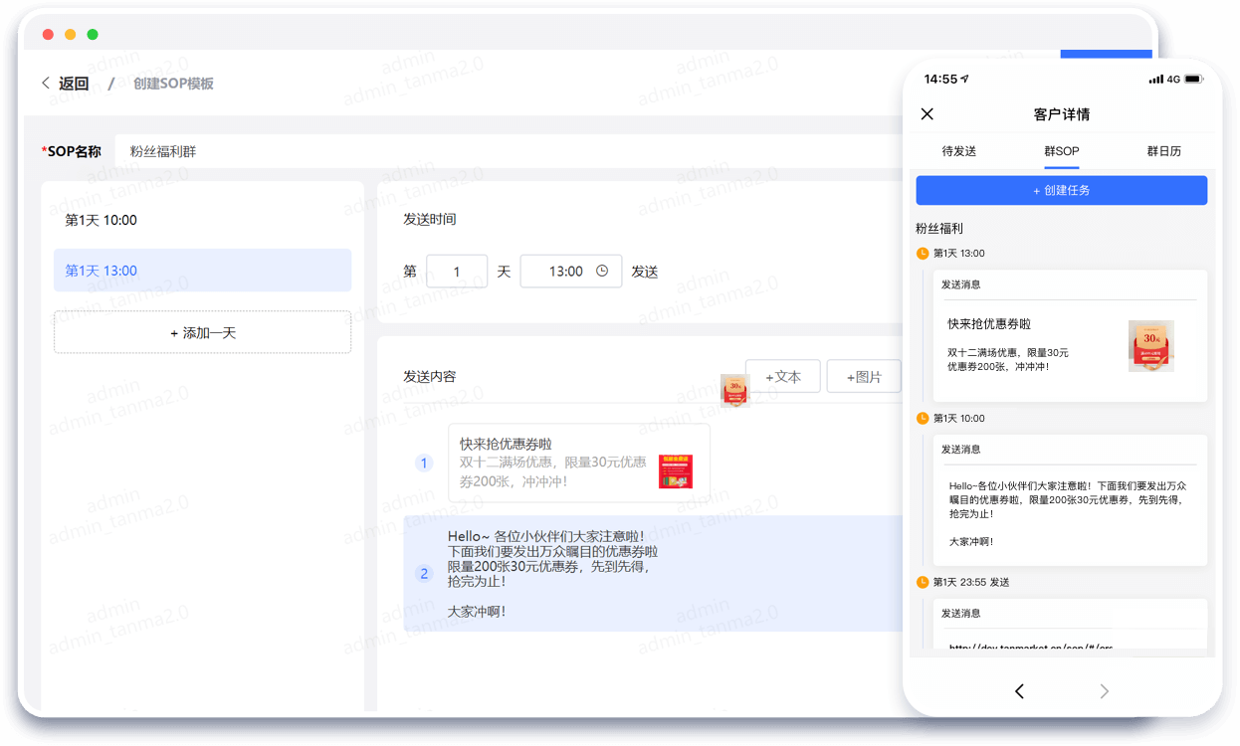This screenshot has height=746, width=1240.
Task: Click the blue +创建任务 button
Action: (1061, 190)
